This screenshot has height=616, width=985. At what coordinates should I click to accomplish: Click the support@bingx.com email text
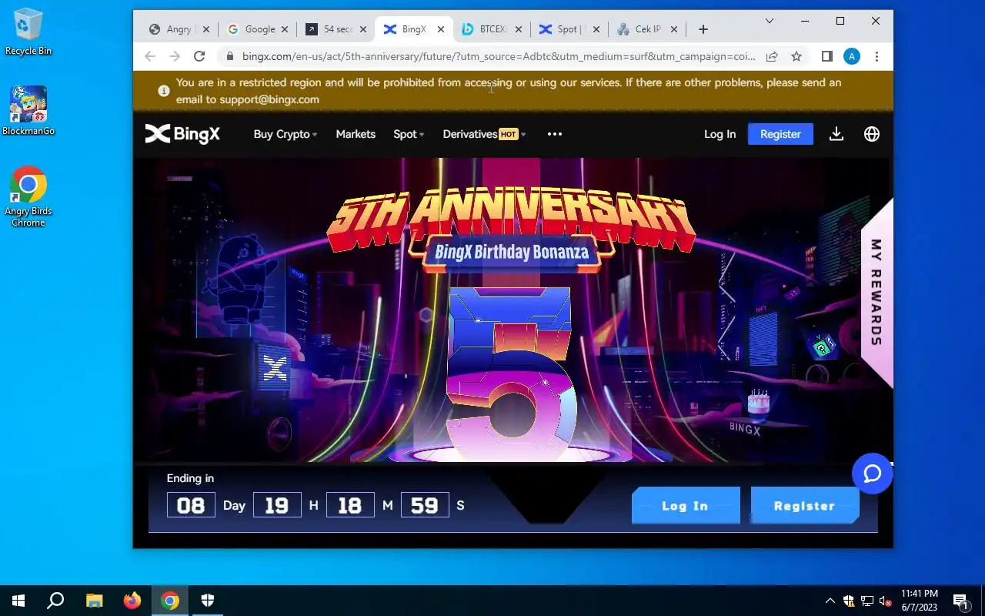tap(269, 99)
